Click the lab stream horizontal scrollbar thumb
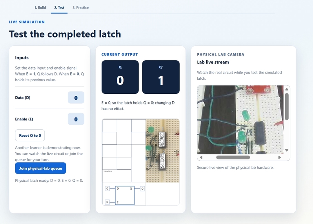Image resolution: width=313 pixels, height=224 pixels. 233,158
